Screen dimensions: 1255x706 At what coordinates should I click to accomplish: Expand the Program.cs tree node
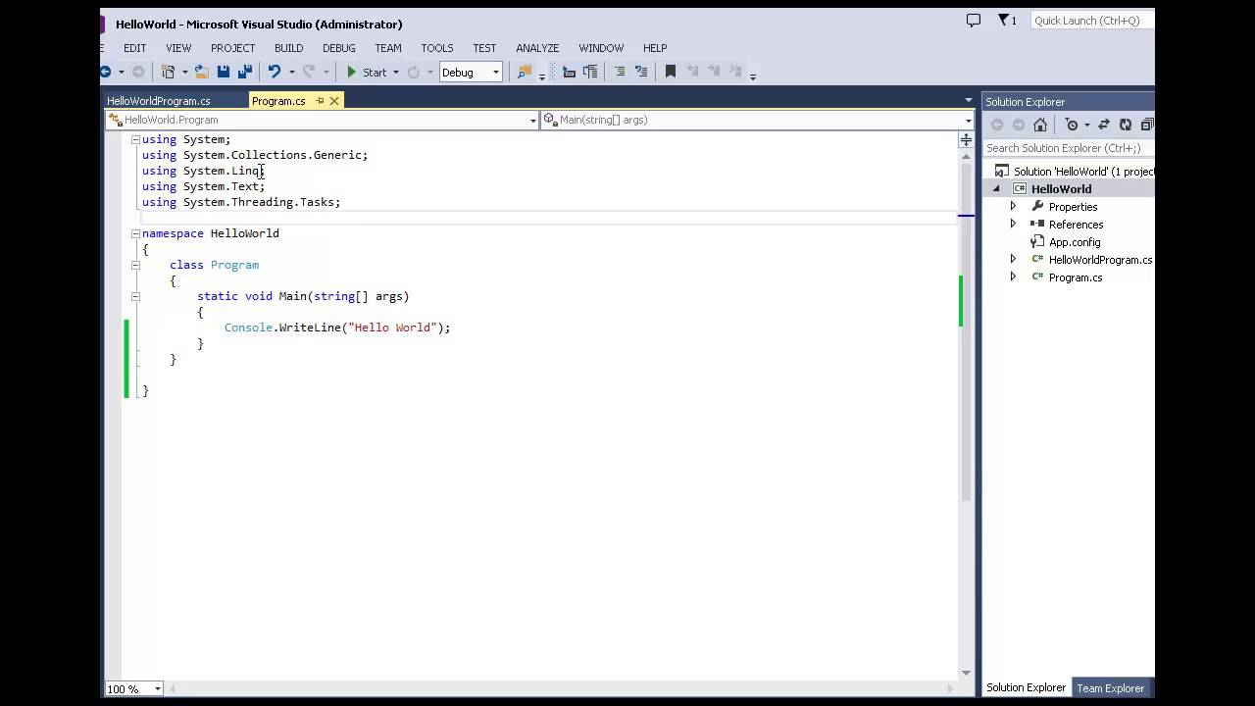tap(1014, 277)
